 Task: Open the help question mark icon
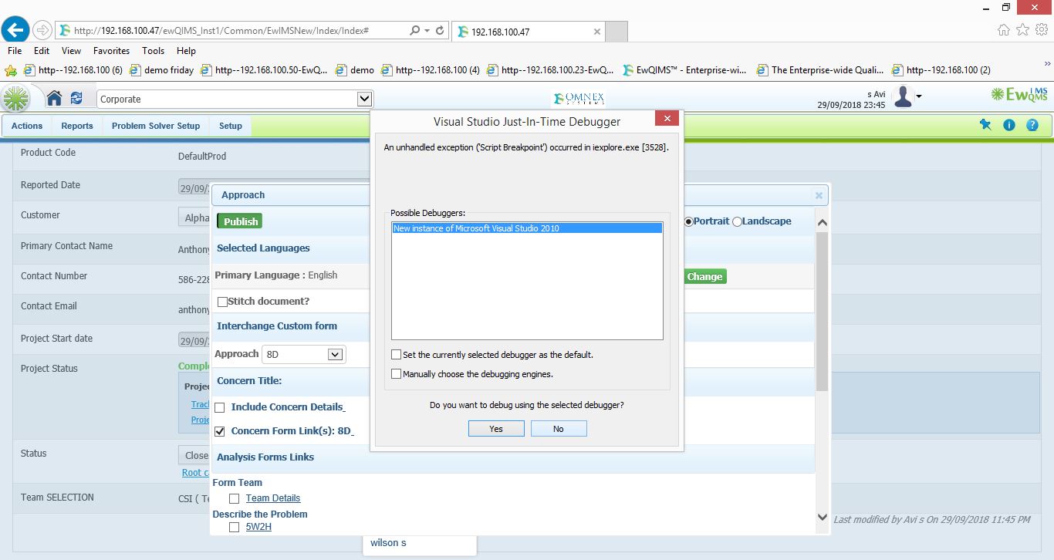coord(1032,125)
